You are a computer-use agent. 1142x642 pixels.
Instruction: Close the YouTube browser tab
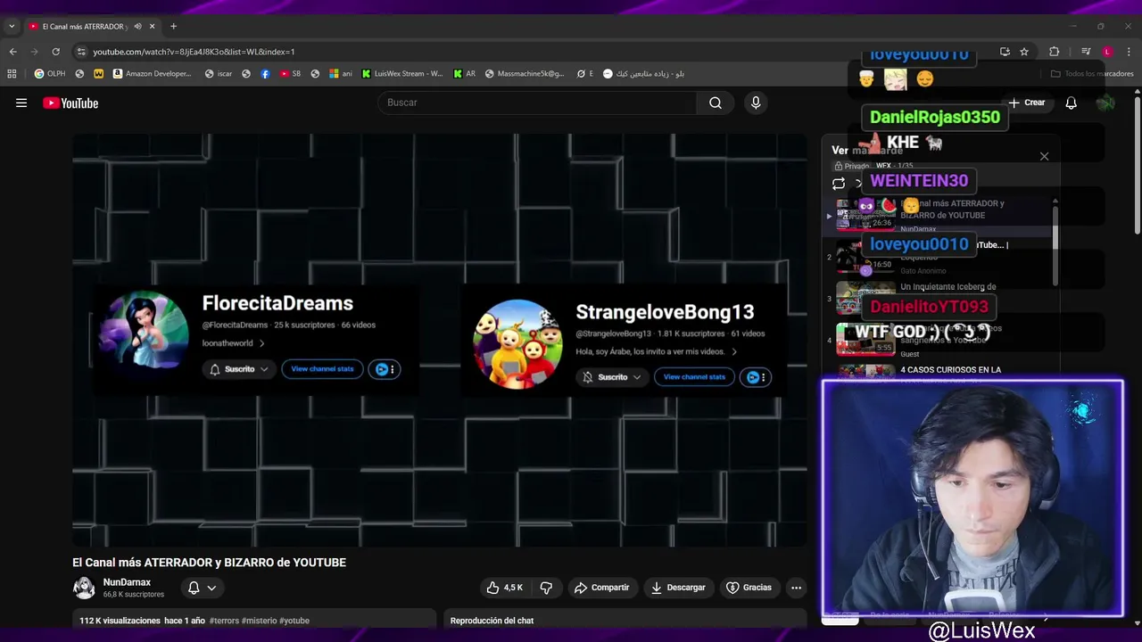point(153,26)
